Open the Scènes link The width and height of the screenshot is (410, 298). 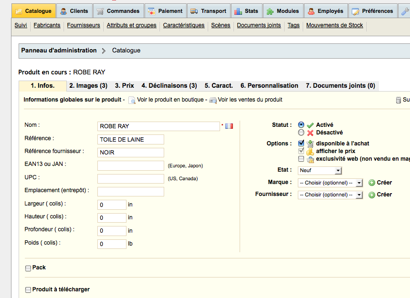(221, 25)
